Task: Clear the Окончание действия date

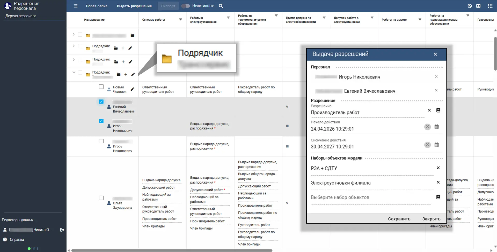Action: pos(428,145)
